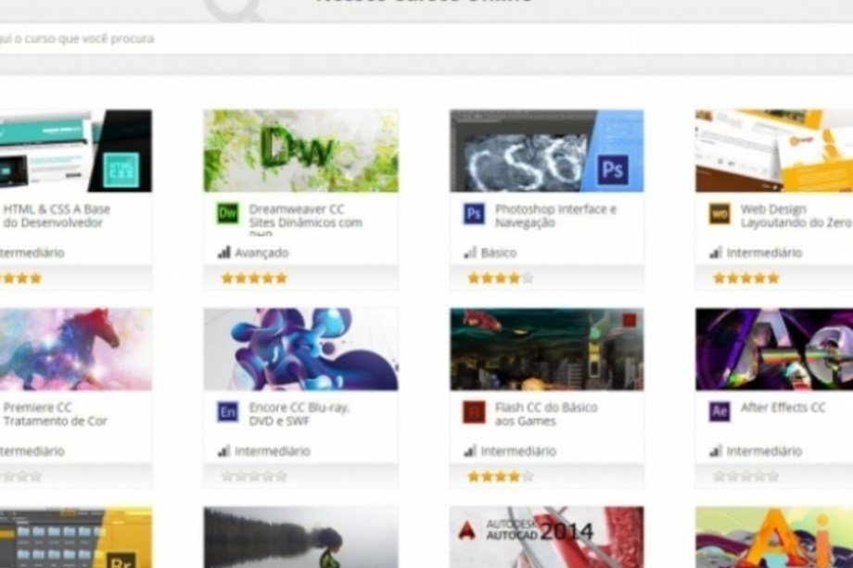
Task: Click "Intermediário" label under After Effects CC
Action: 764,451
